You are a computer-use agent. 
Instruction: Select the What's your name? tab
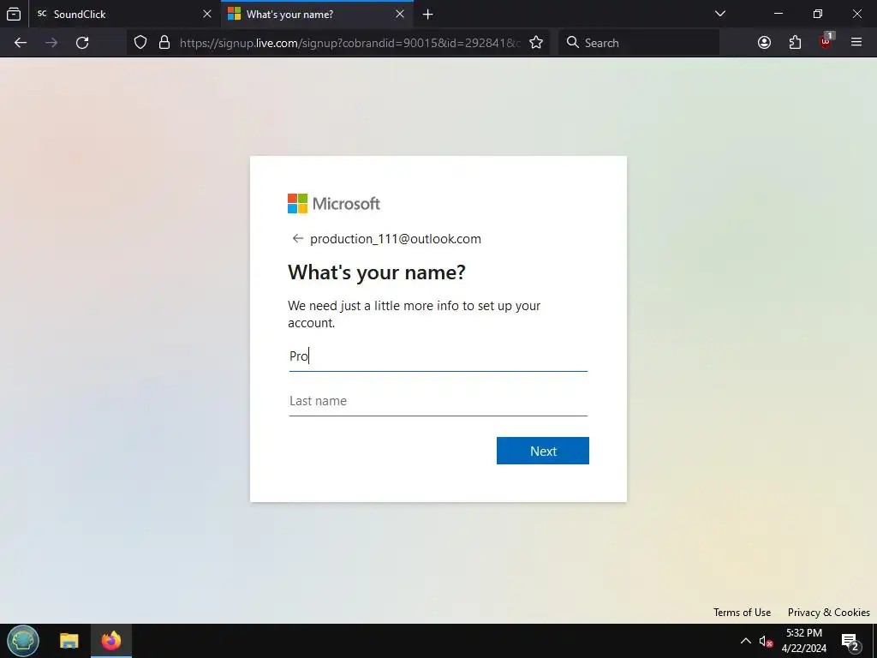(318, 14)
